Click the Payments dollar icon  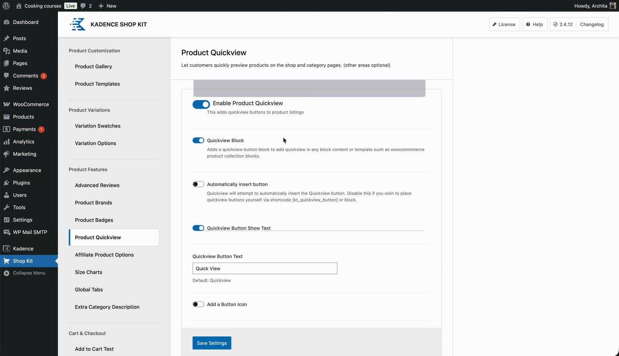click(7, 129)
